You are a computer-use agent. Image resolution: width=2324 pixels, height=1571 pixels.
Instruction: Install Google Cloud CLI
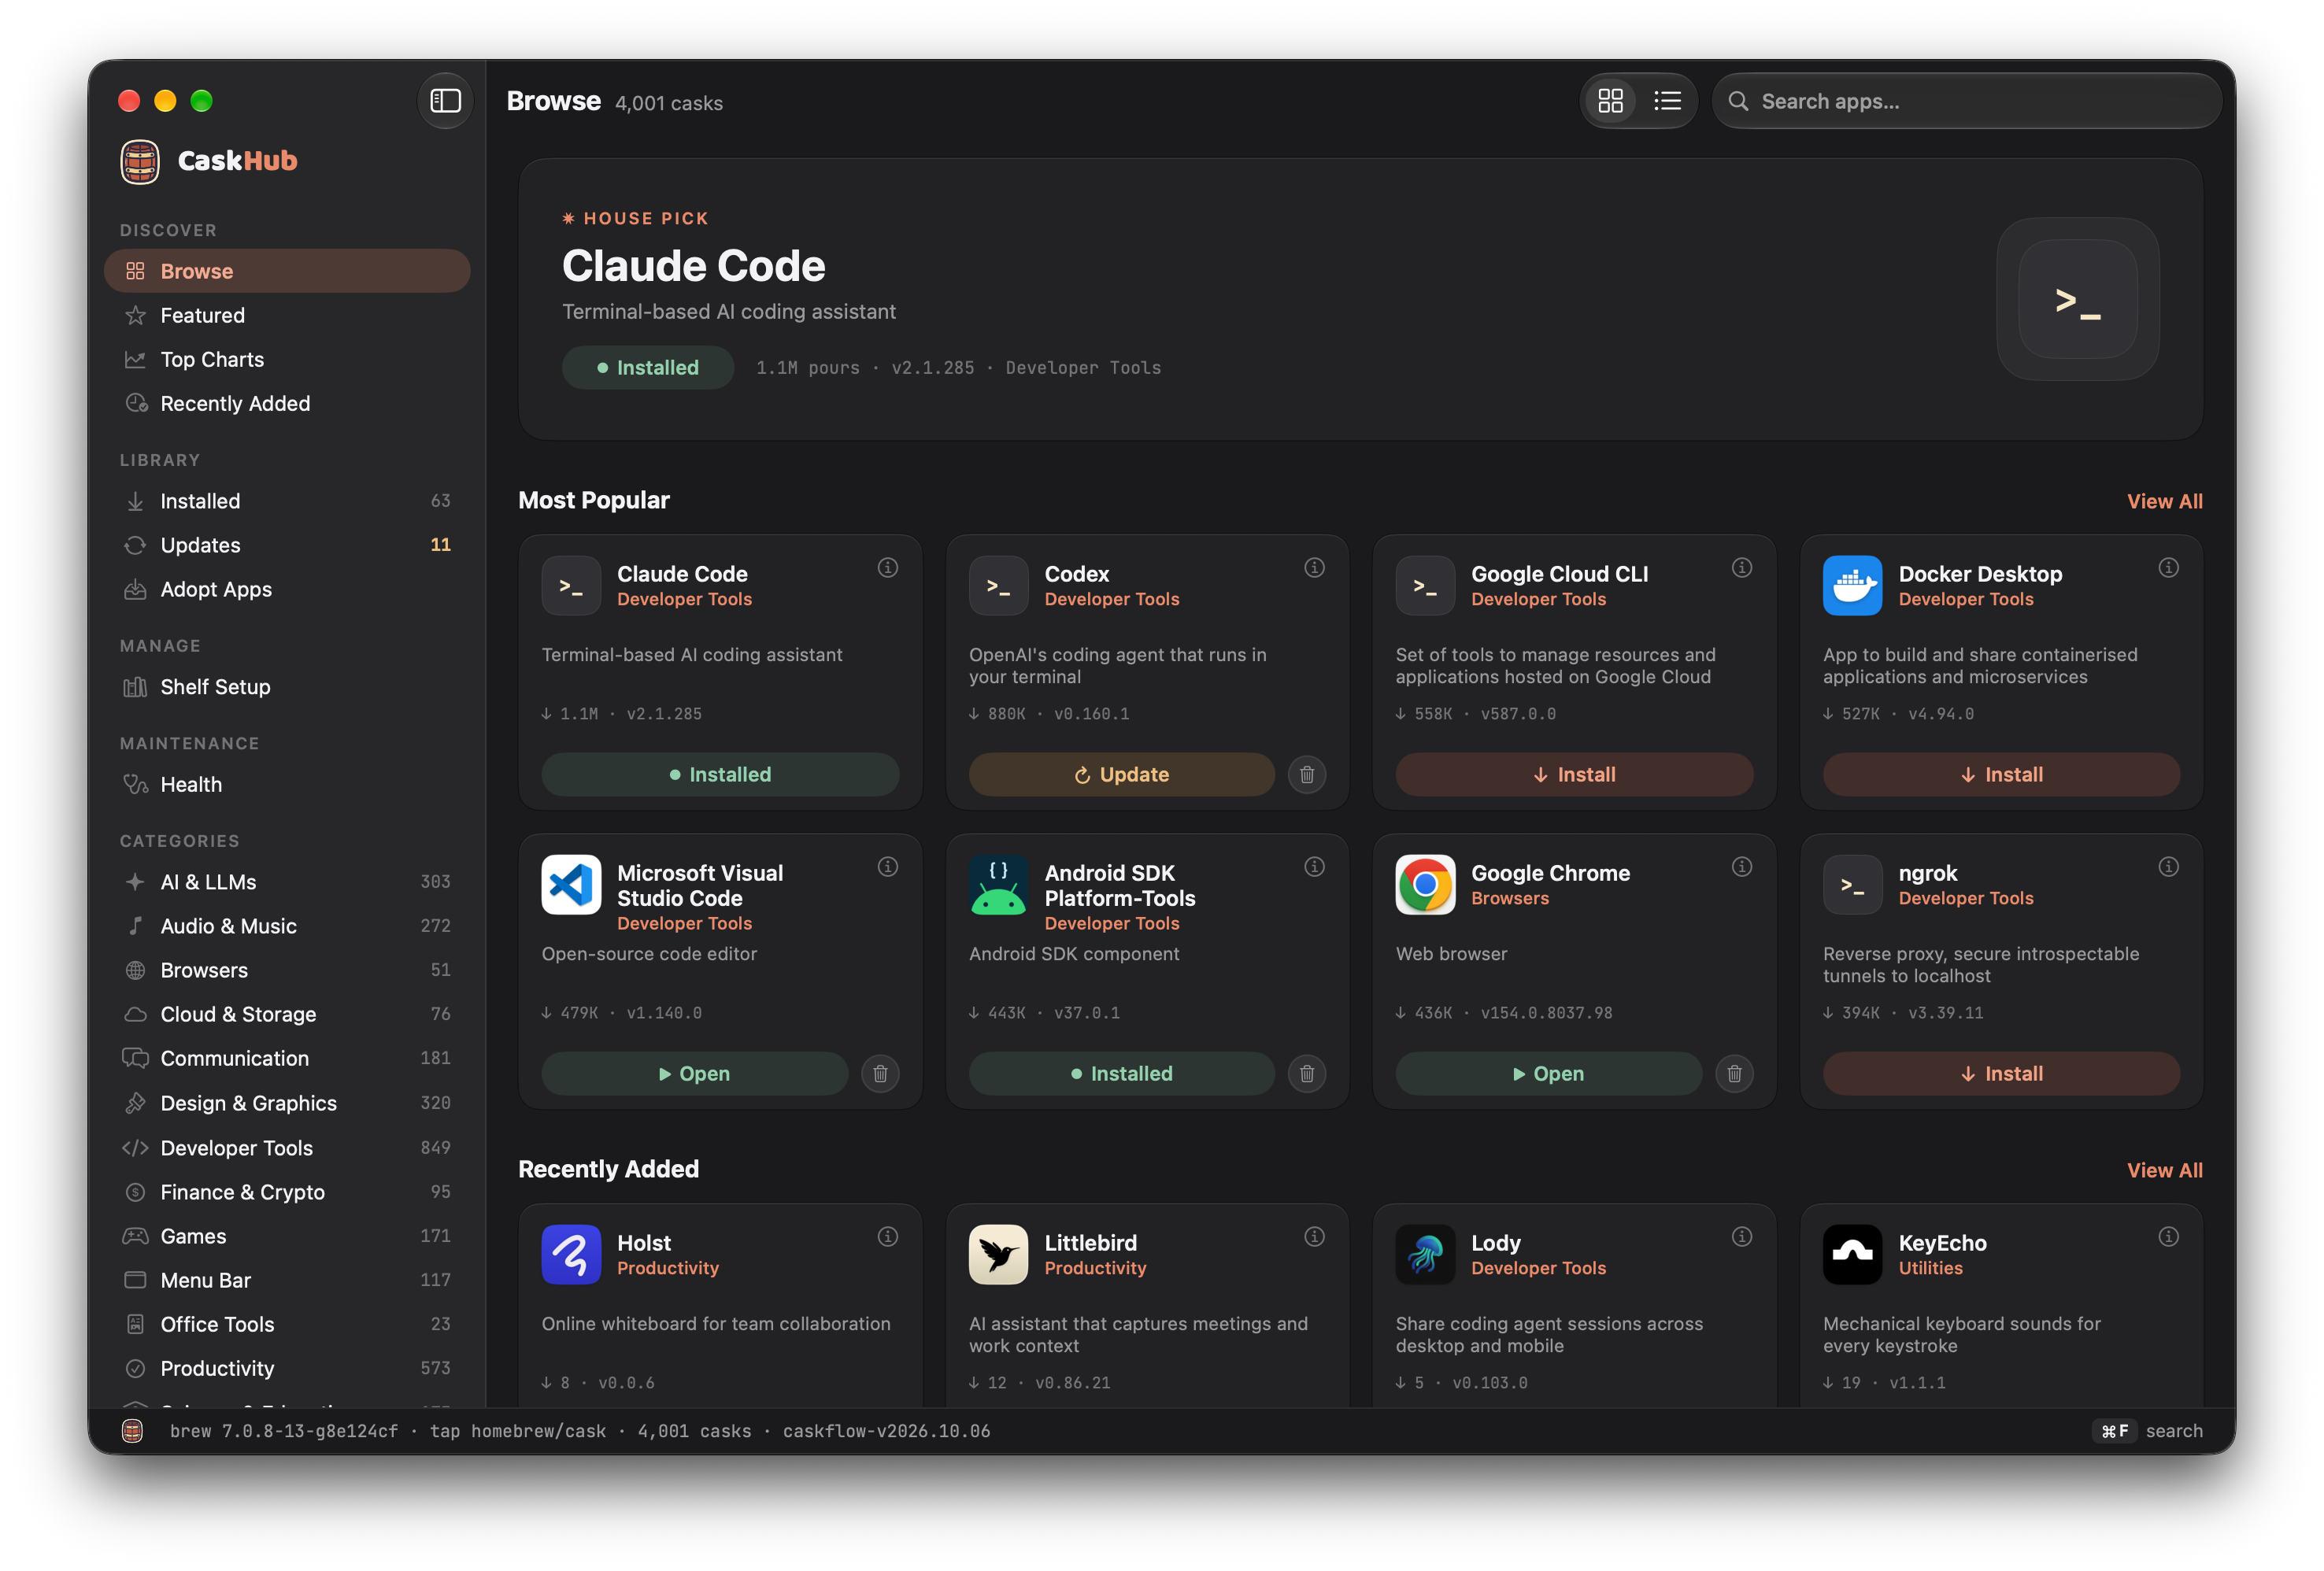(x=1574, y=774)
